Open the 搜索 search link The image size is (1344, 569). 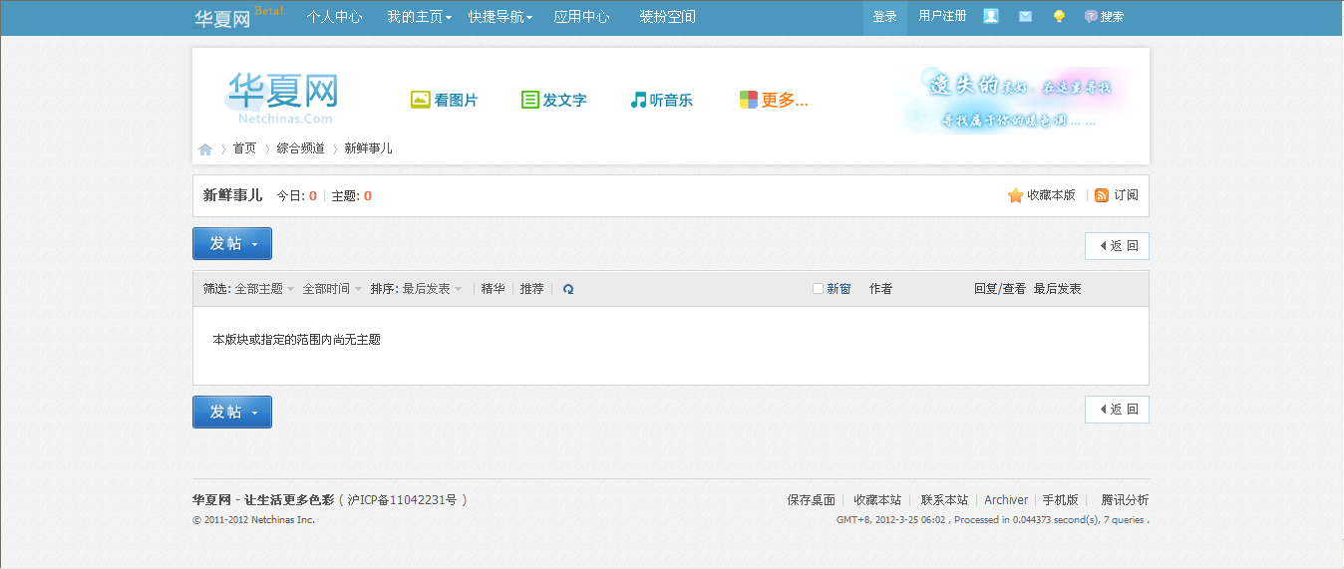(x=1105, y=17)
